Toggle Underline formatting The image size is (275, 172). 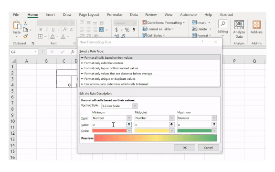[53, 30]
